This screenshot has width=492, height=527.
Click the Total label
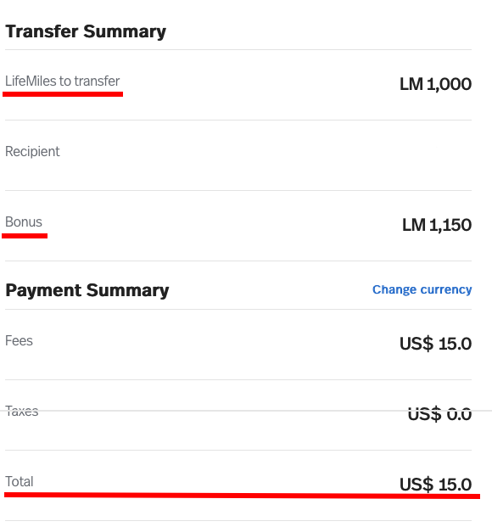click(x=20, y=482)
